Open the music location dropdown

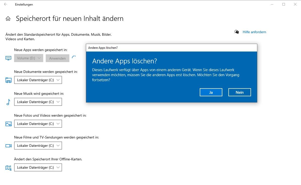[38, 102]
